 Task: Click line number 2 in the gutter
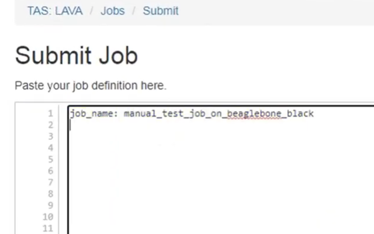point(51,125)
